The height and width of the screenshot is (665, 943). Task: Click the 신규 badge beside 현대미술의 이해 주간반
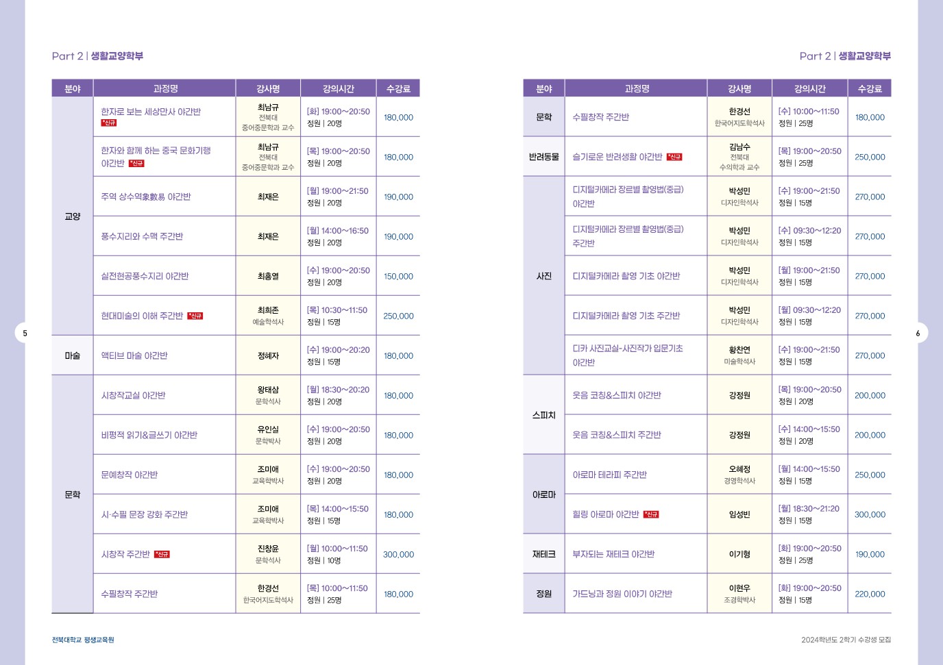pyautogui.click(x=195, y=316)
